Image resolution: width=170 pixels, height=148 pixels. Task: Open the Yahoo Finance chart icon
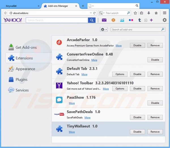tap(122, 20)
